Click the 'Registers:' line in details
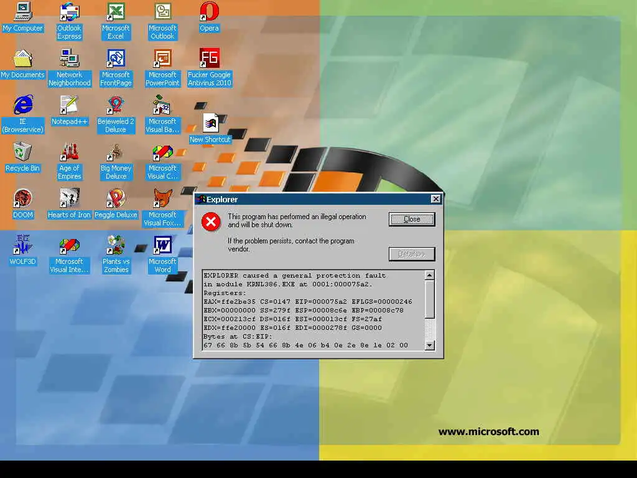This screenshot has height=478, width=637. [x=225, y=293]
